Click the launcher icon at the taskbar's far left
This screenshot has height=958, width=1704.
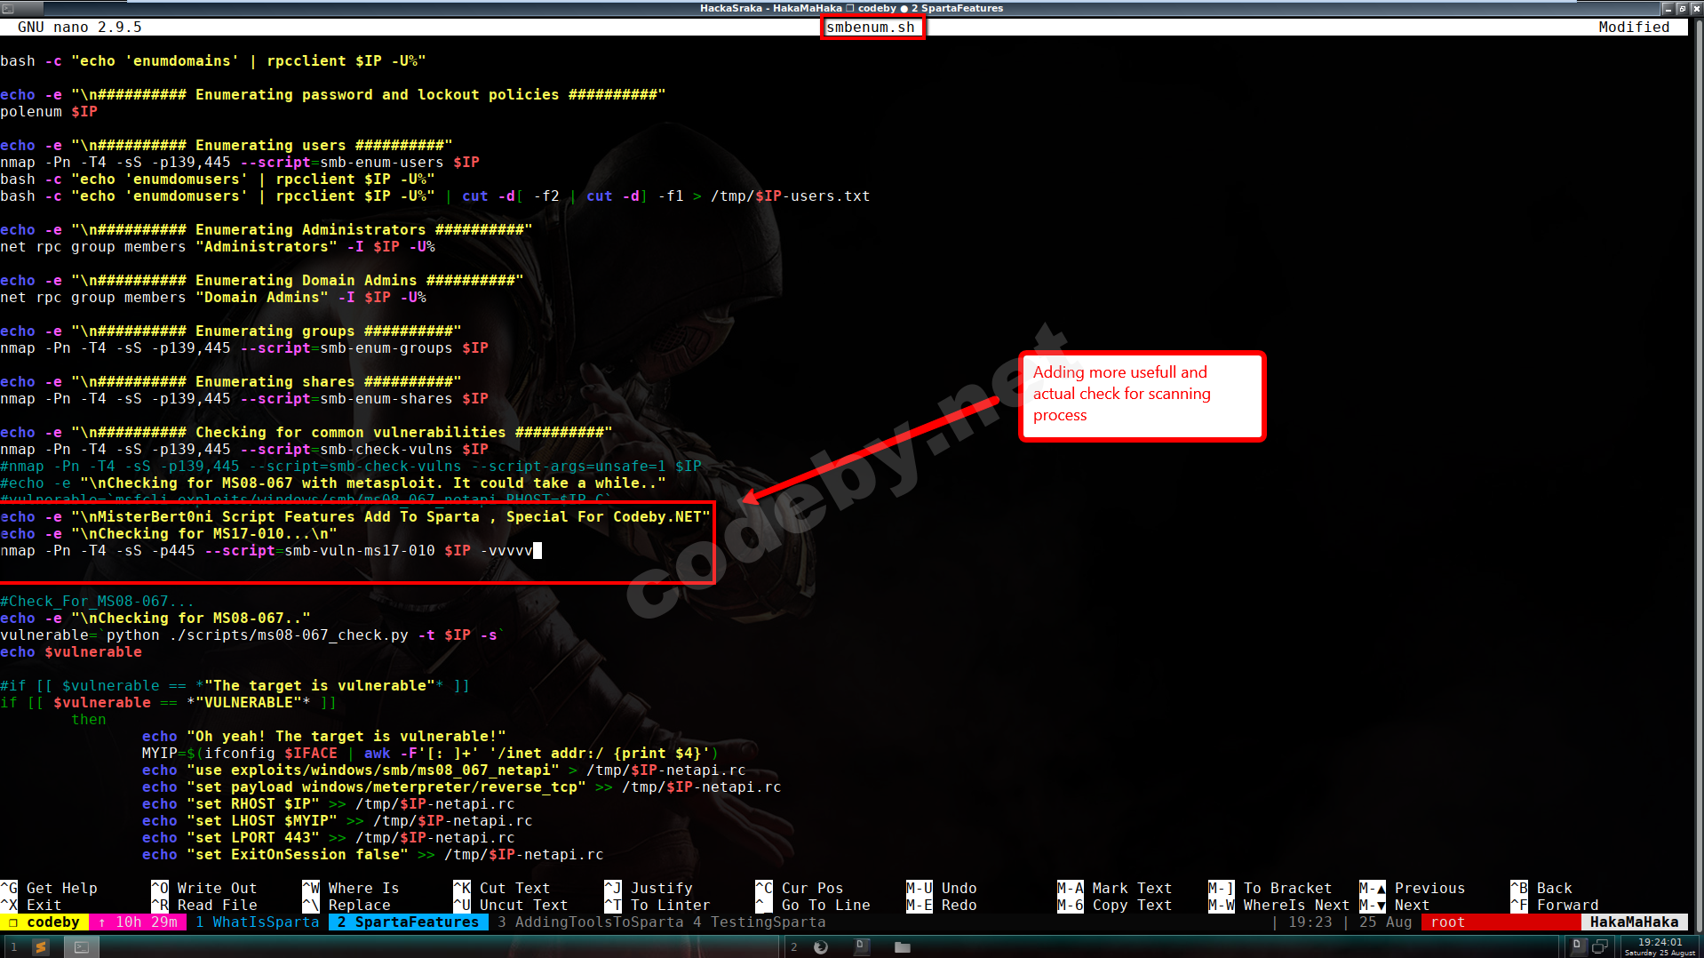click(13, 946)
